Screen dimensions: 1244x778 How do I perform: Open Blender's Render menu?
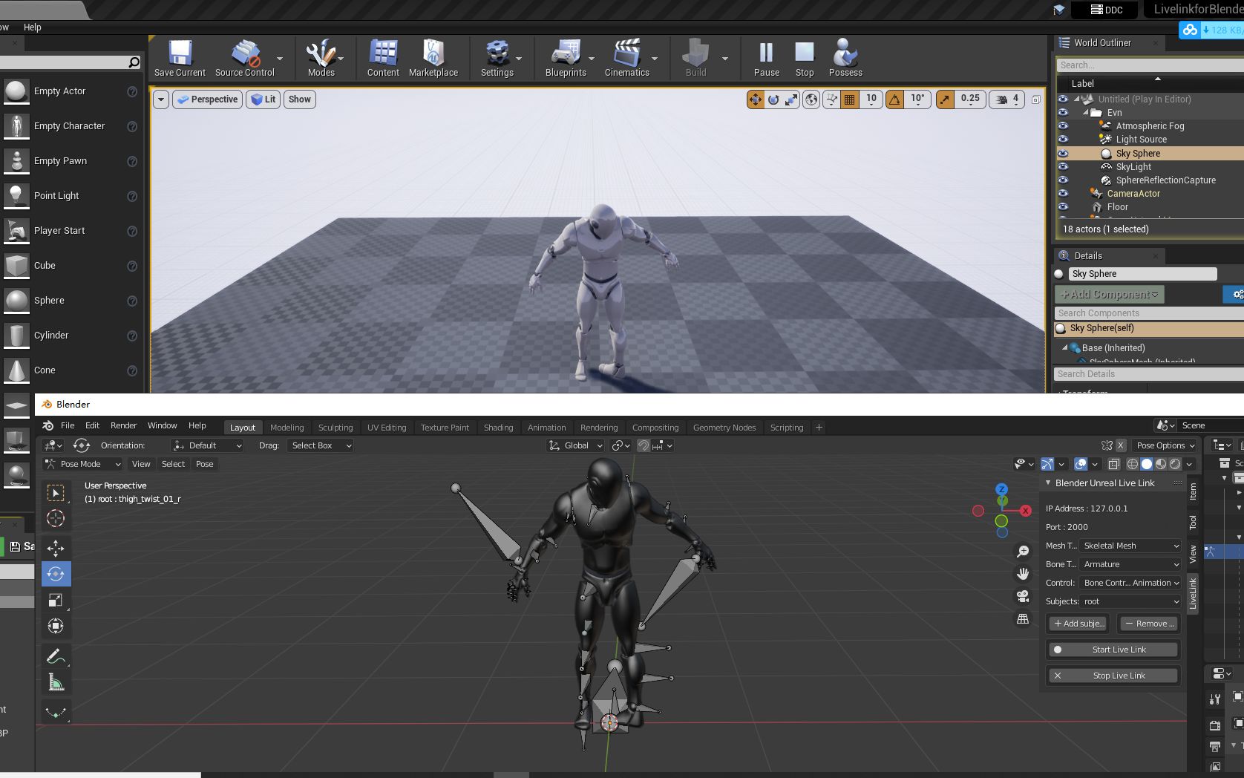pyautogui.click(x=123, y=425)
